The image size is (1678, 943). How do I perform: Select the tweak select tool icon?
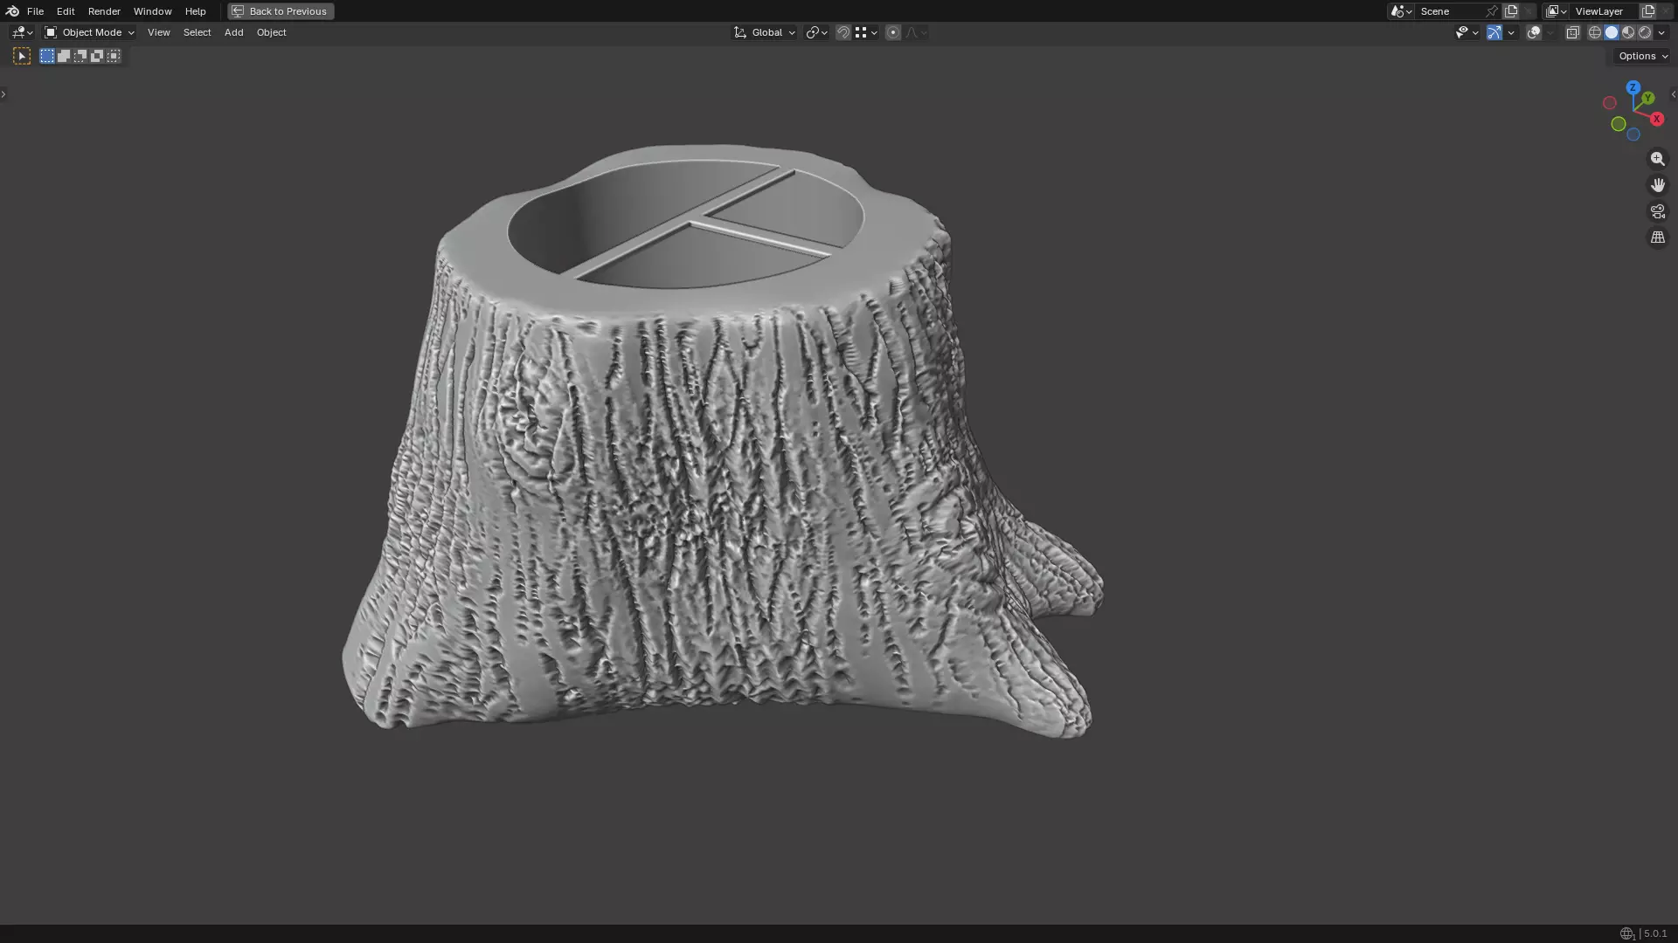[22, 56]
